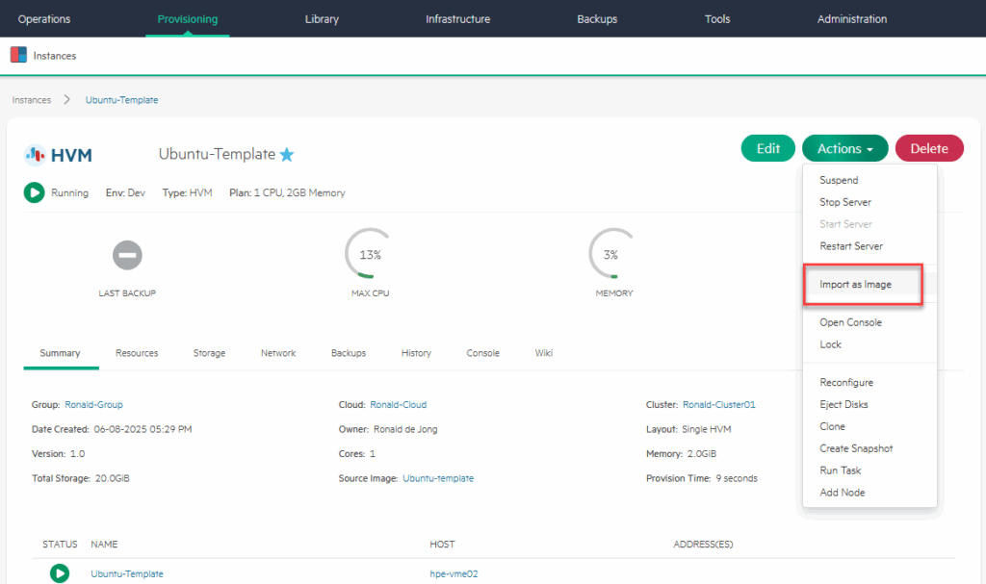986x584 pixels.
Task: Click the Instances icon in the header
Action: [x=18, y=56]
